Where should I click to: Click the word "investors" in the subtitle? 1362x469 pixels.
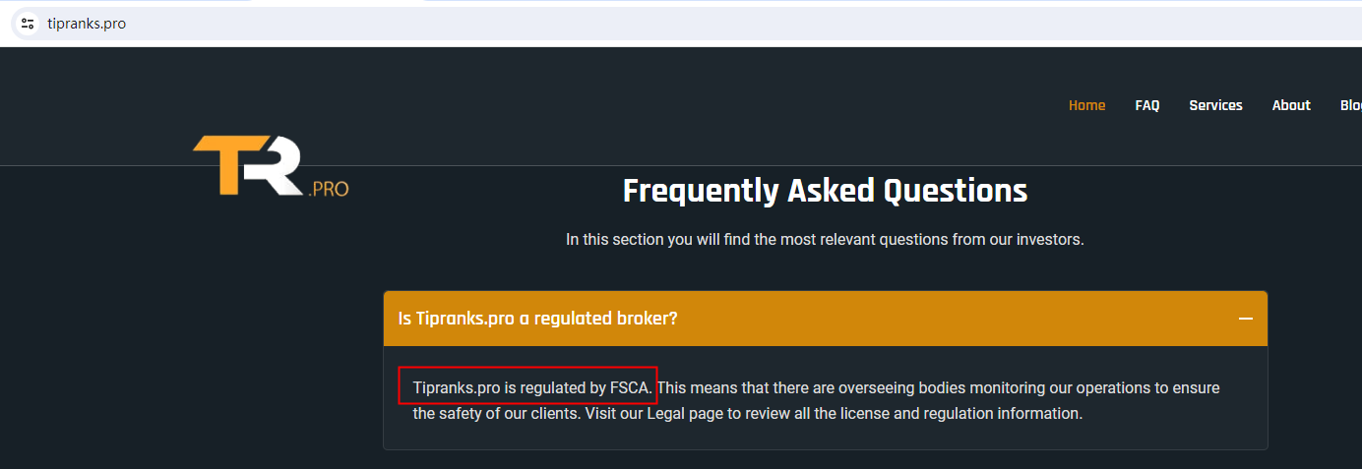[1051, 240]
